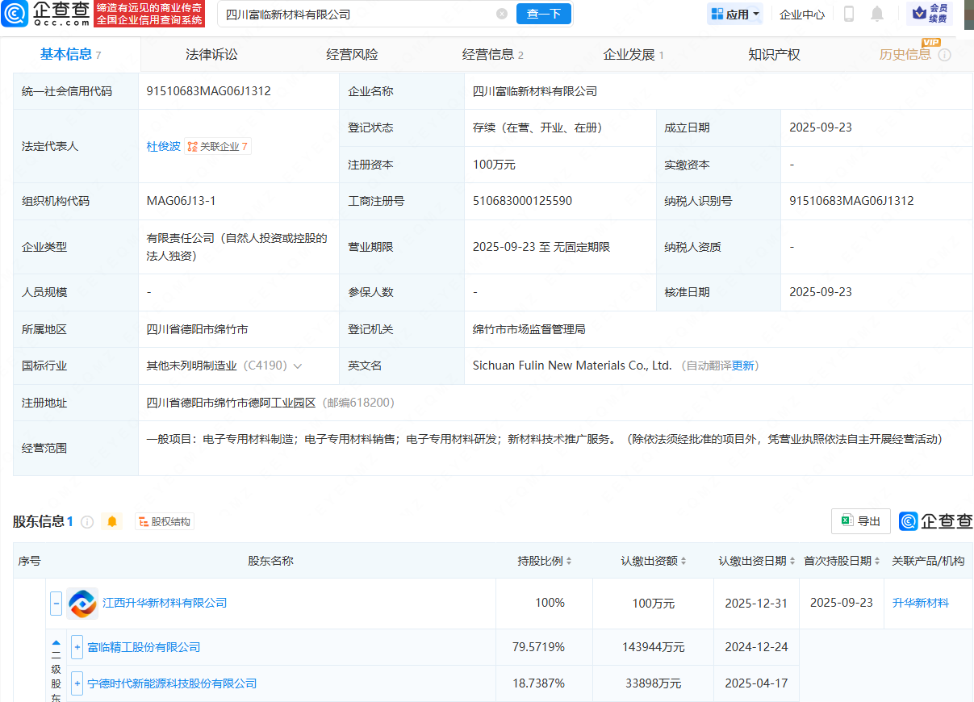This screenshot has height=702, width=974.
Task: Expand the 国标行业 industry chevron
Action: click(298, 366)
